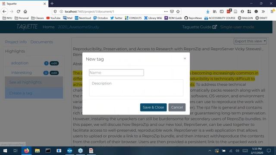Open the page actions three-dot menu

pos(166,12)
